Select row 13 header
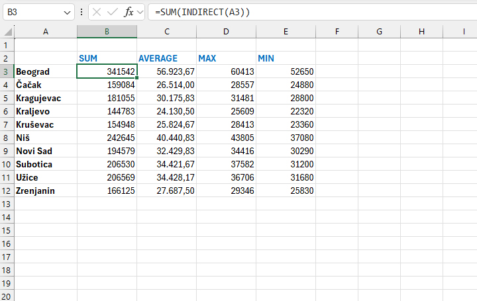This screenshot has width=477, height=301. pos(7,204)
